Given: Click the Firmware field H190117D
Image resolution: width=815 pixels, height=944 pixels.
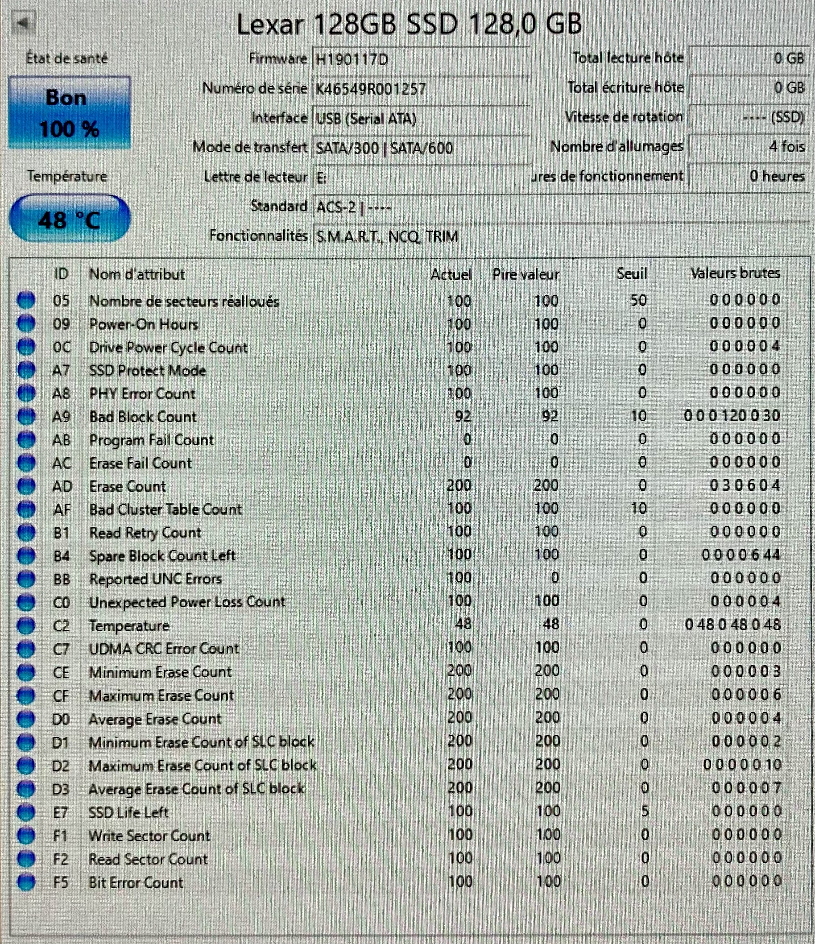Looking at the screenshot, I should 422,59.
